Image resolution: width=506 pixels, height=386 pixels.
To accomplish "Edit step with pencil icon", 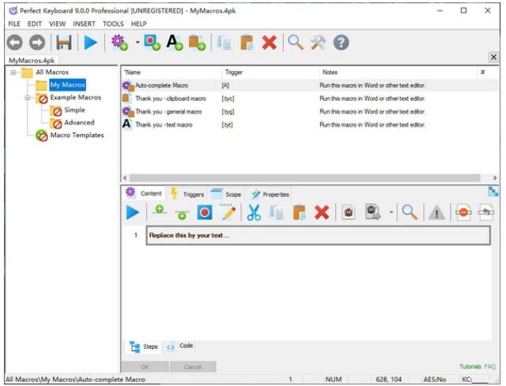I will point(229,212).
